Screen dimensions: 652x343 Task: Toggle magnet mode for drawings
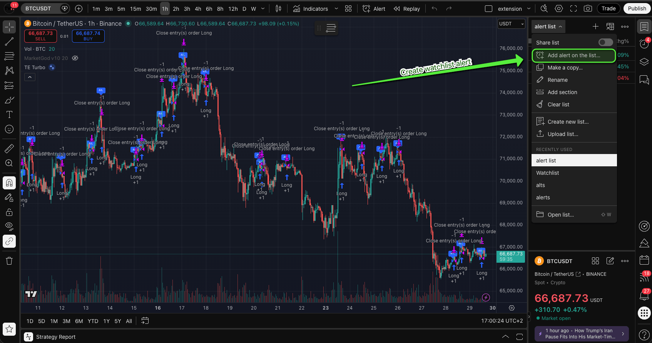click(9, 183)
